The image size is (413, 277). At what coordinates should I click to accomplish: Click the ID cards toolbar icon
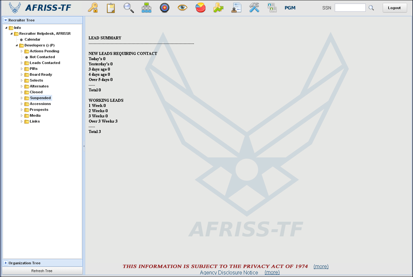(272, 8)
